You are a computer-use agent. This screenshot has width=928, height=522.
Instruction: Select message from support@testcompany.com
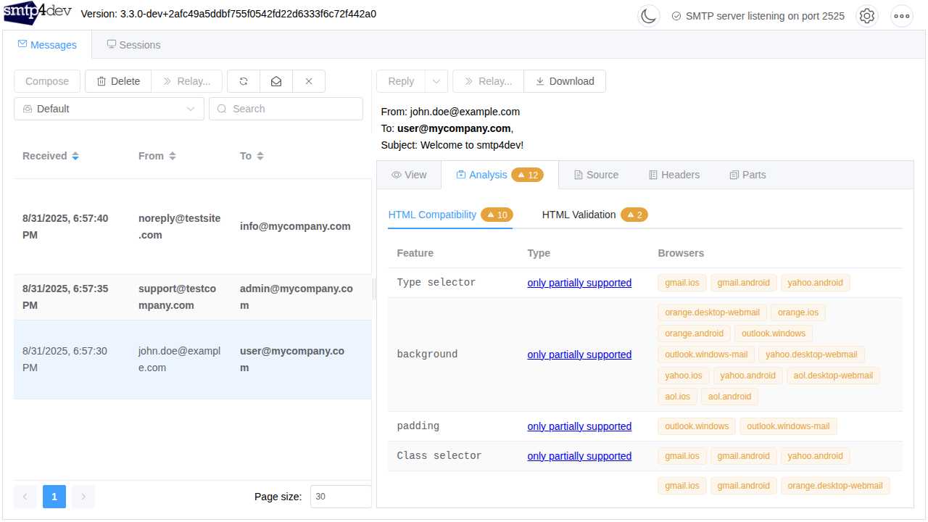point(192,297)
